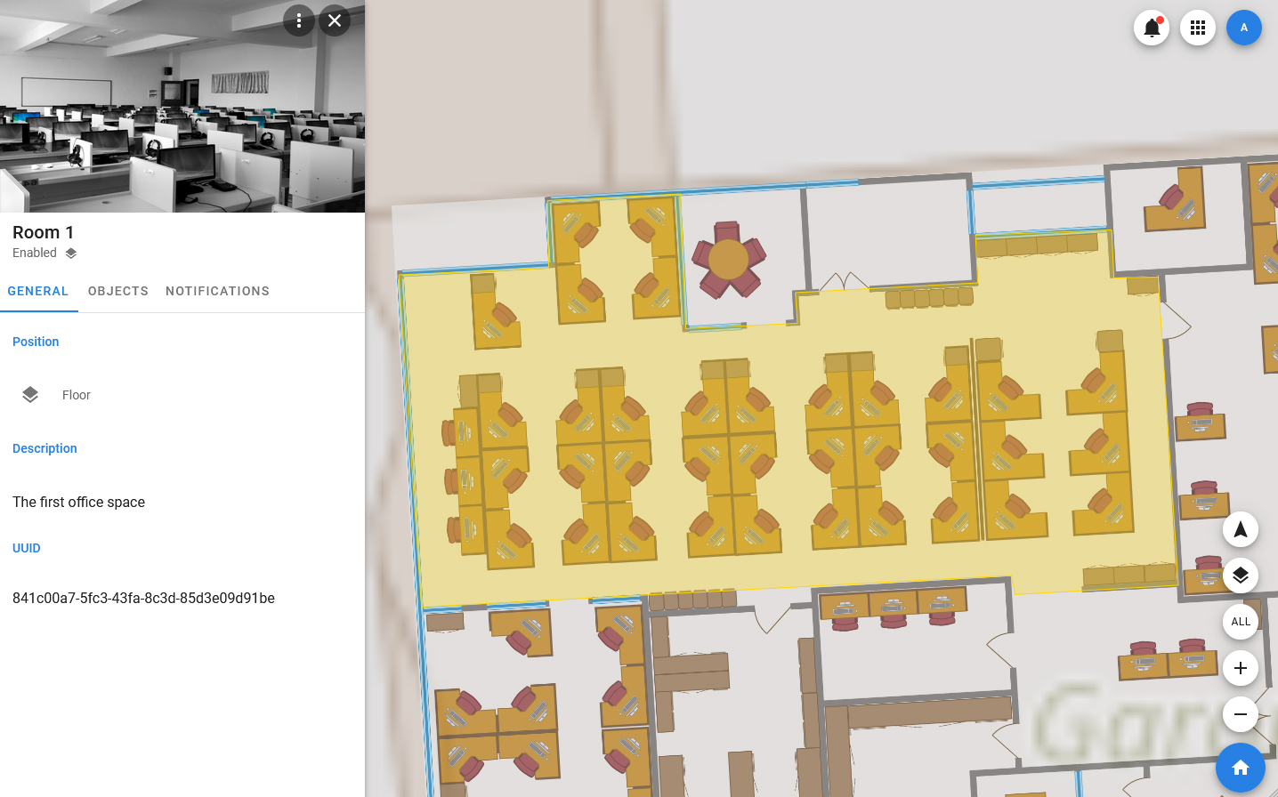This screenshot has width=1278, height=797.
Task: Click the UUID value text
Action: pos(143,598)
